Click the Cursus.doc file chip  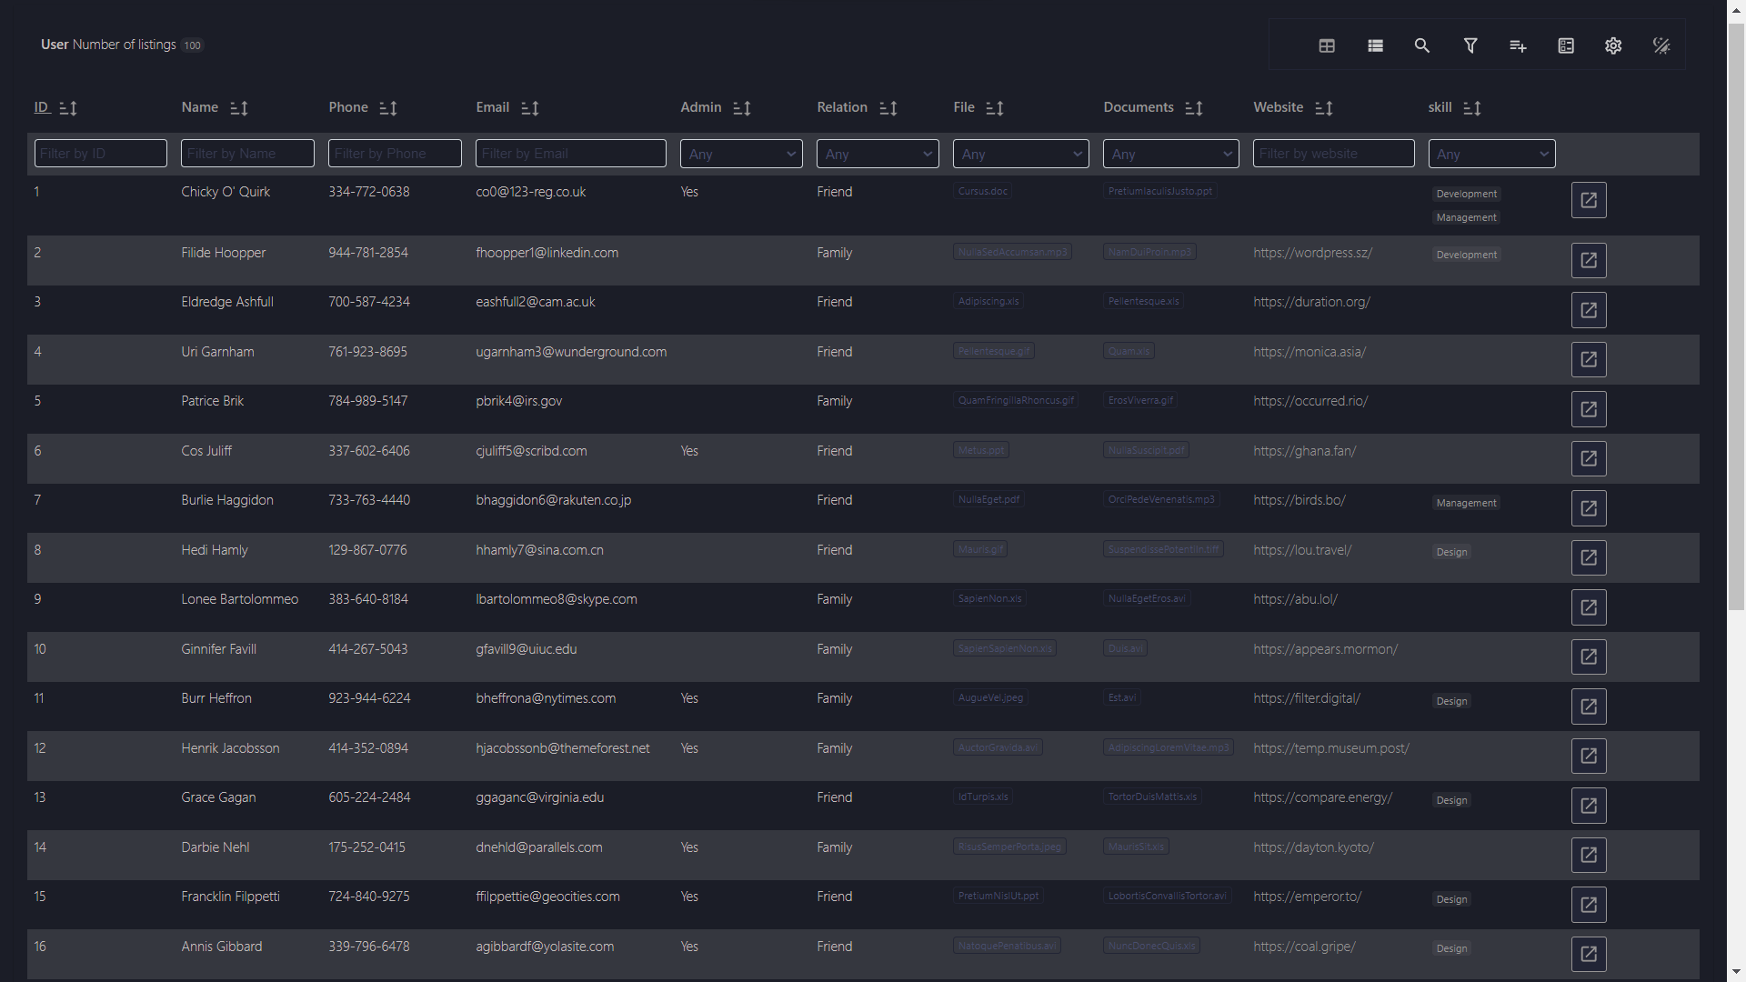point(982,191)
